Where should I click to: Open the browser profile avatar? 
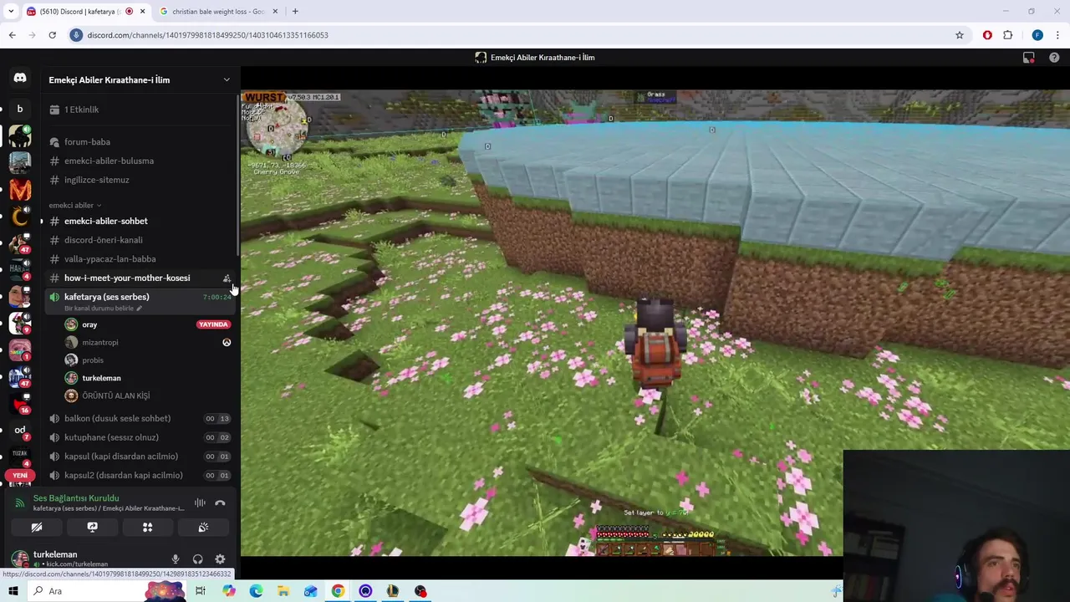tap(1037, 35)
